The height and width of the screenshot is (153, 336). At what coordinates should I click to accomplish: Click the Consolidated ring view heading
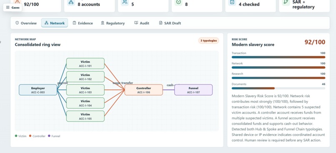(x=38, y=45)
